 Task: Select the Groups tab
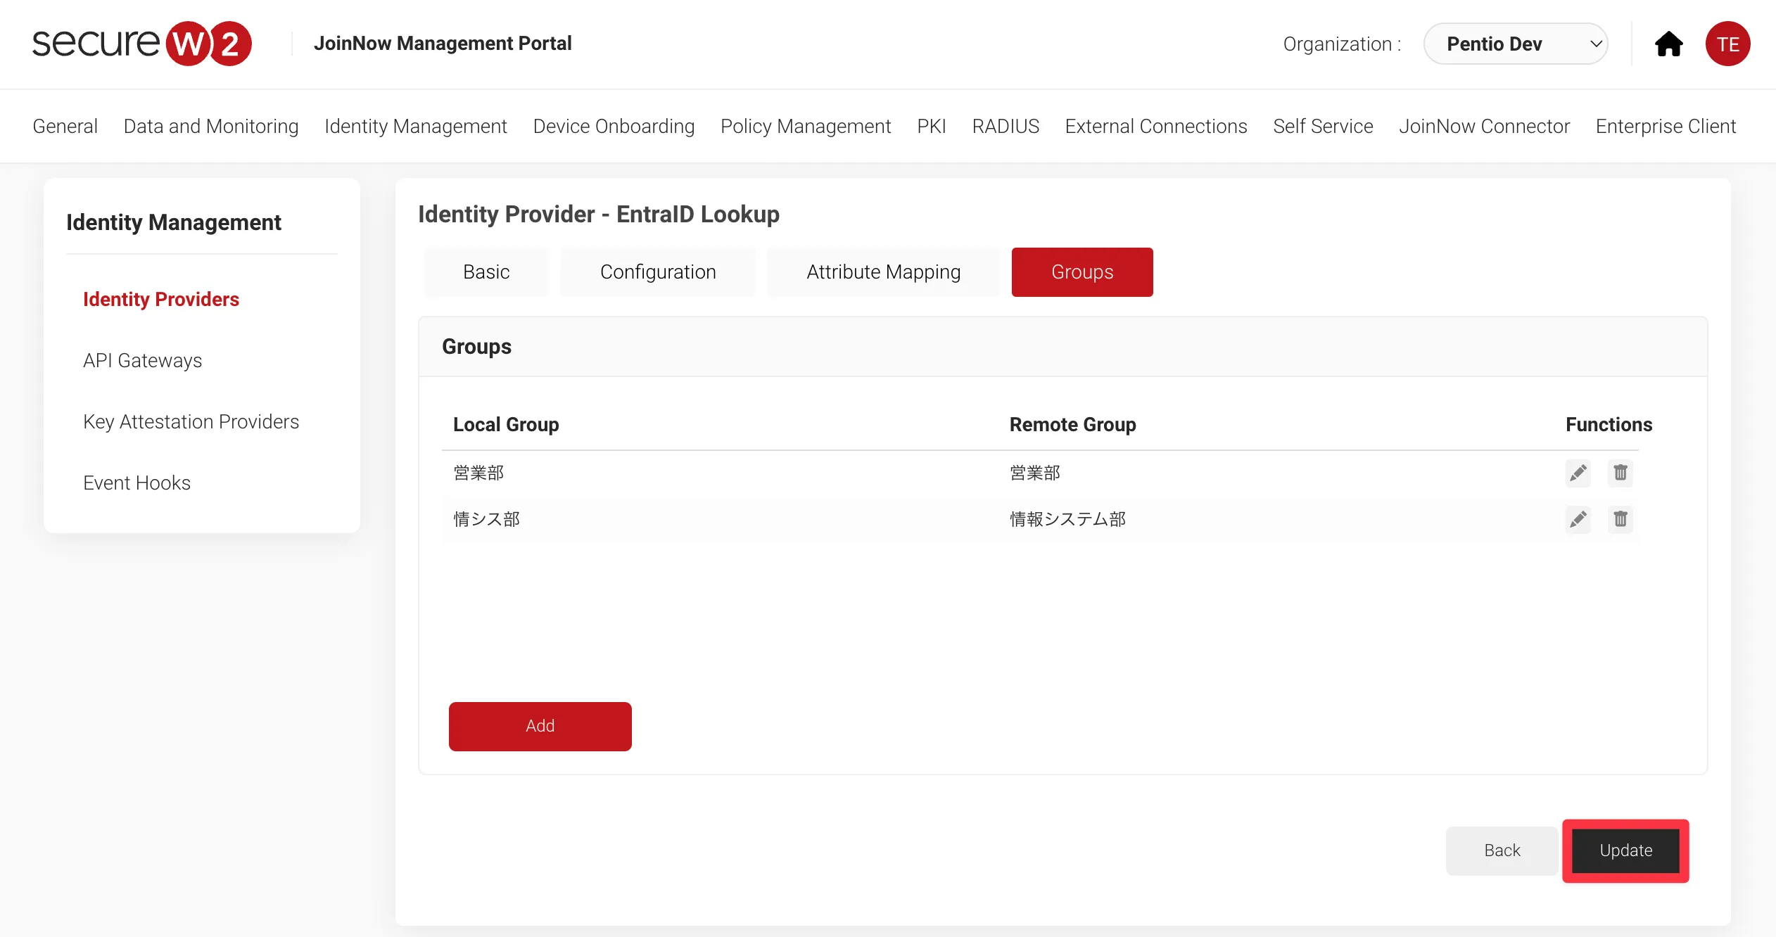(1082, 272)
